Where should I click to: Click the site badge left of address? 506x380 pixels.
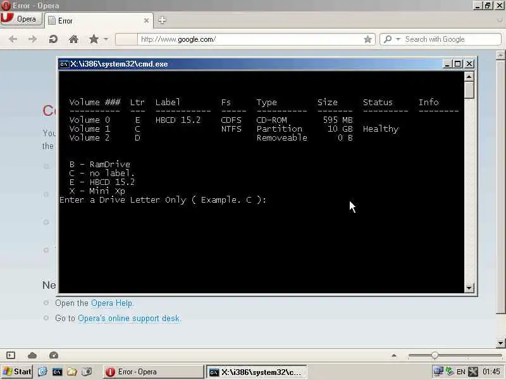pos(126,39)
